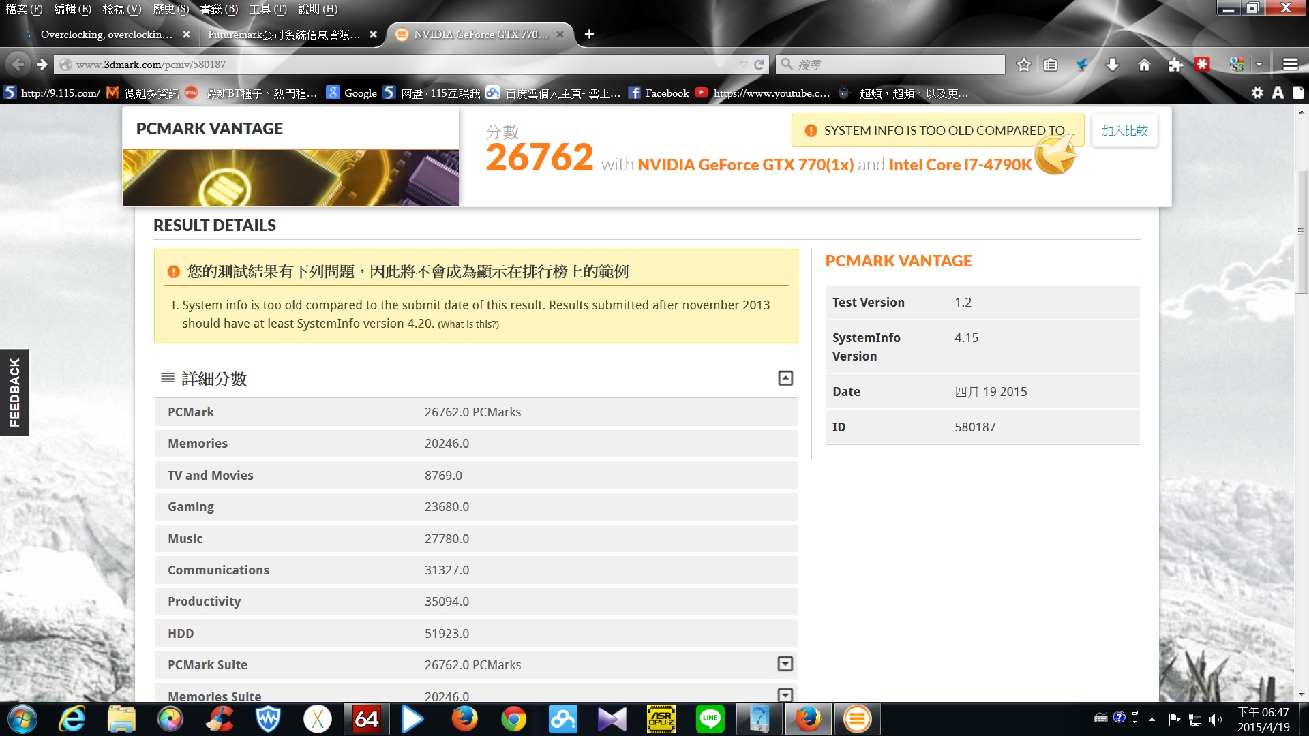The width and height of the screenshot is (1309, 736).
Task: Open the 編輯 (E) menu
Action: point(72,9)
